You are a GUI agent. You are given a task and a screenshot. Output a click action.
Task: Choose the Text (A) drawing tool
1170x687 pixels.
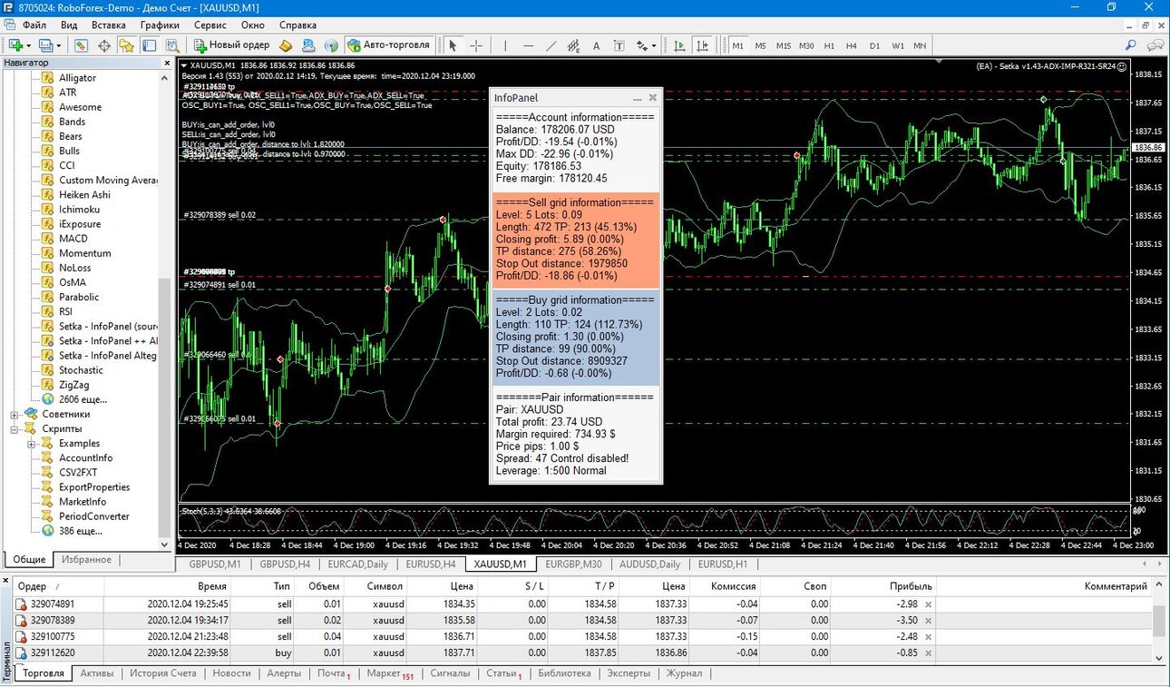pos(596,44)
